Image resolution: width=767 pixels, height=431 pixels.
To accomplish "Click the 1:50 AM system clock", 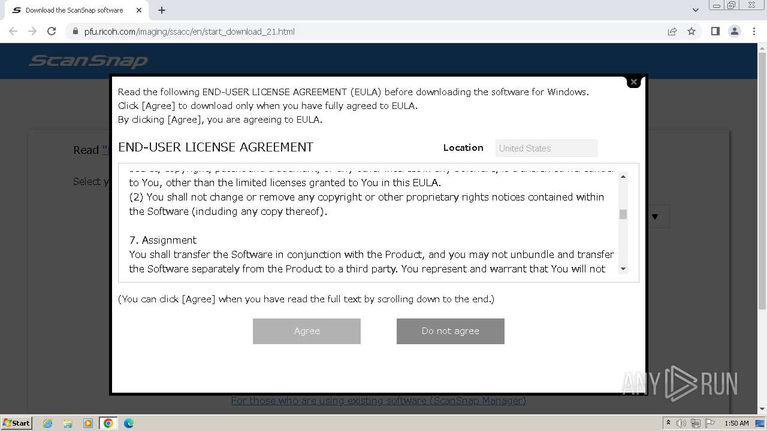I will (736, 423).
